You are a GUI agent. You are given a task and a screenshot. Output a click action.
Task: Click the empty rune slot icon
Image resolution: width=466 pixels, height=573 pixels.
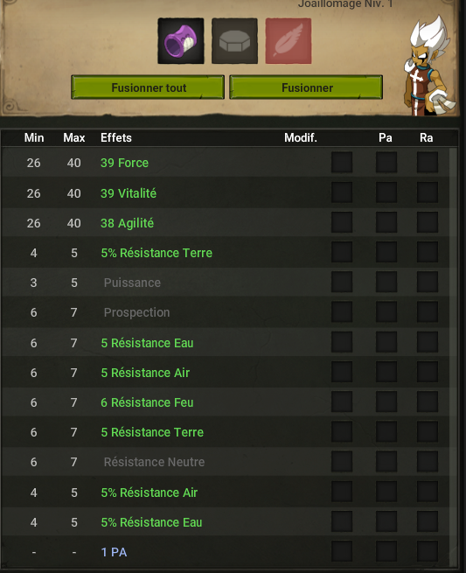pos(234,41)
